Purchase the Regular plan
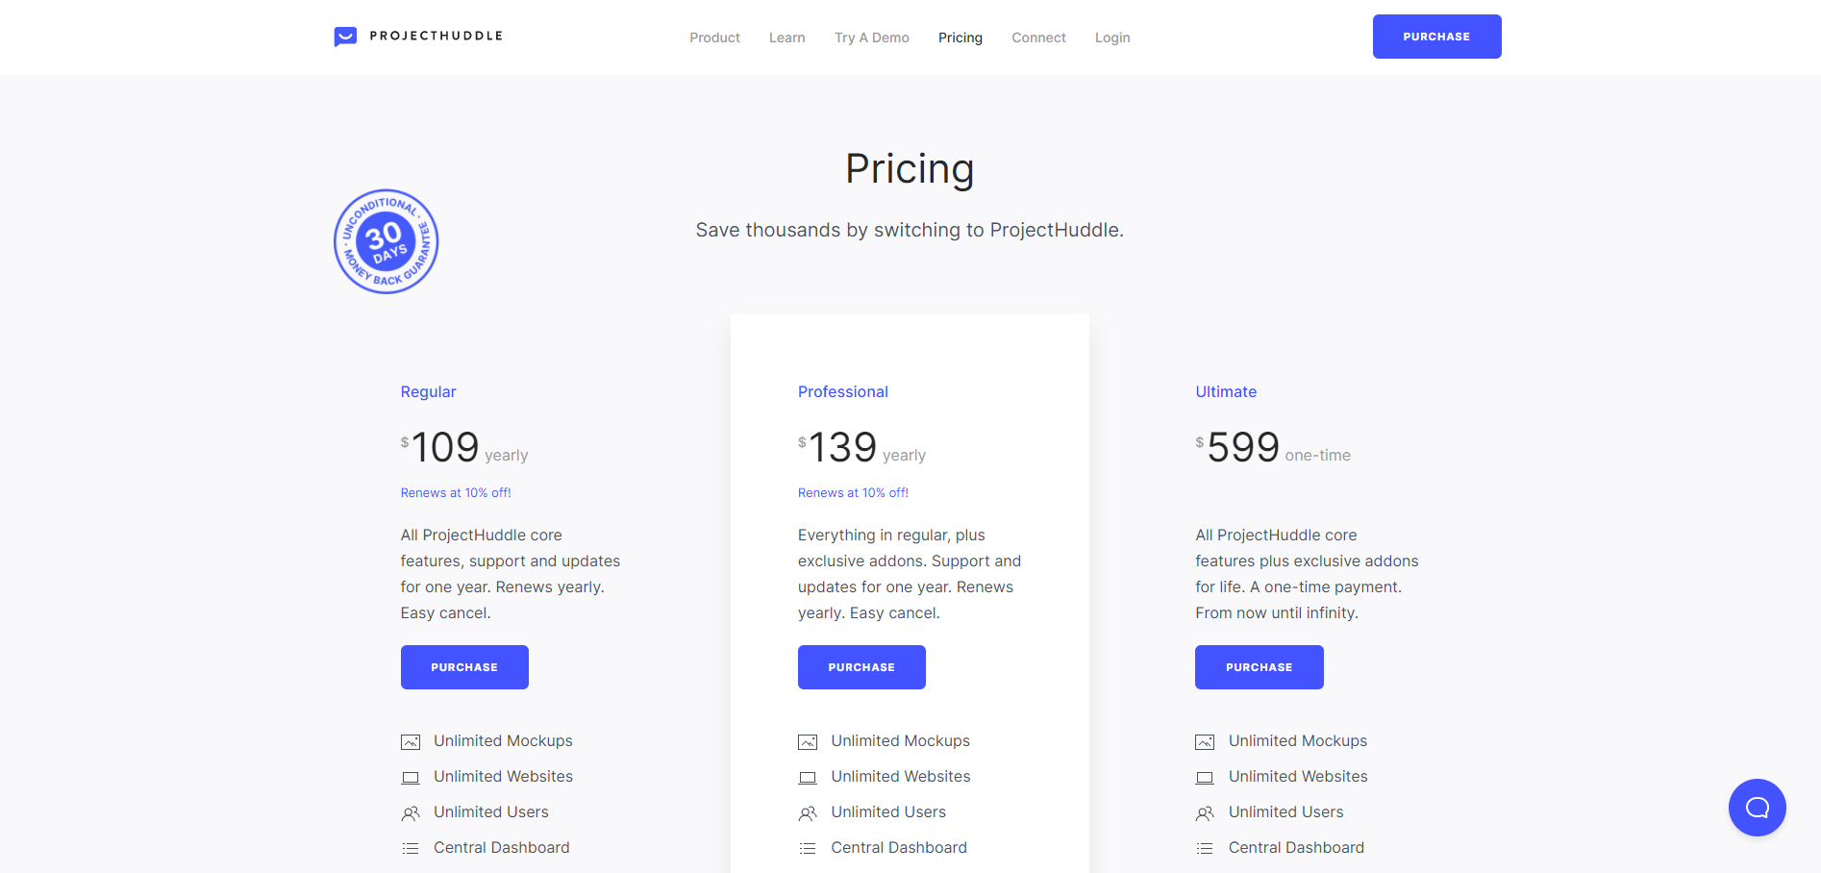 (x=464, y=667)
